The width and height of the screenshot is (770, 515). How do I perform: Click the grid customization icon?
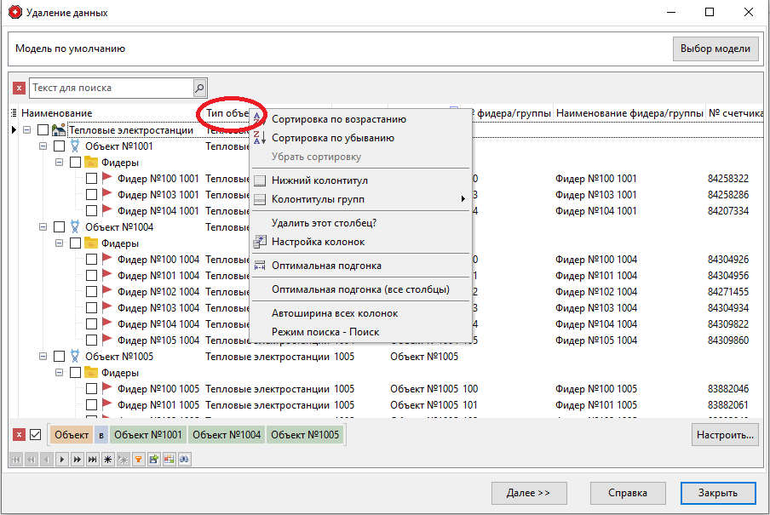(x=169, y=459)
